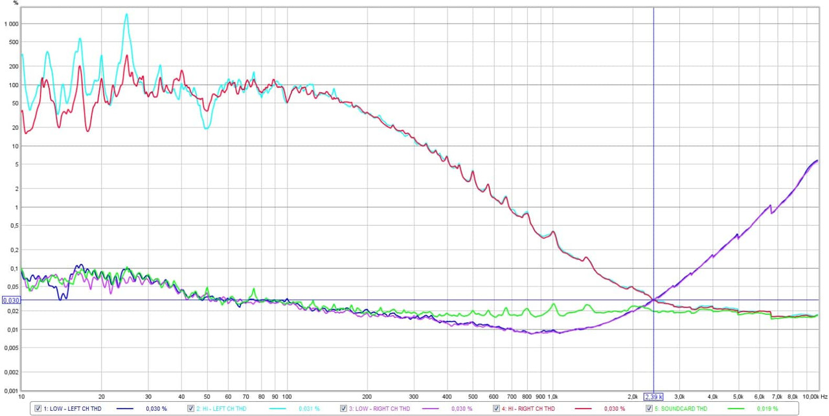Click the 0,031 % value of HI - LEFT CH THD
This screenshot has width=829, height=416.
[x=309, y=409]
